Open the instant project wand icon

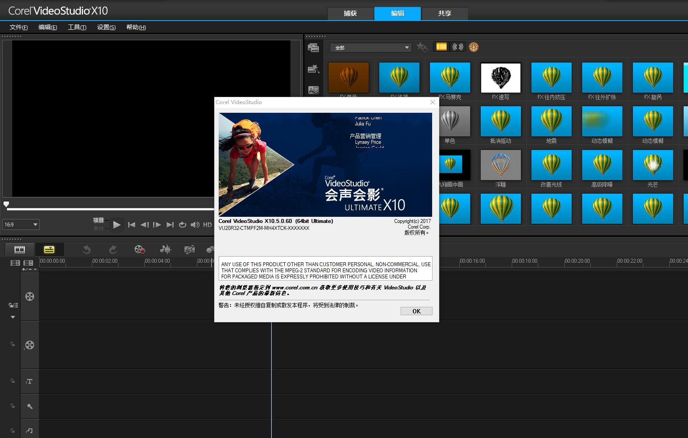[x=314, y=69]
